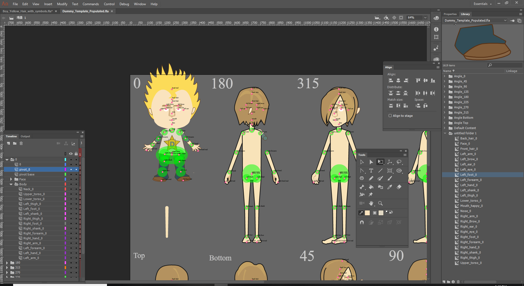Select the Rectangle tool
This screenshot has width=524, height=286.
point(390,171)
